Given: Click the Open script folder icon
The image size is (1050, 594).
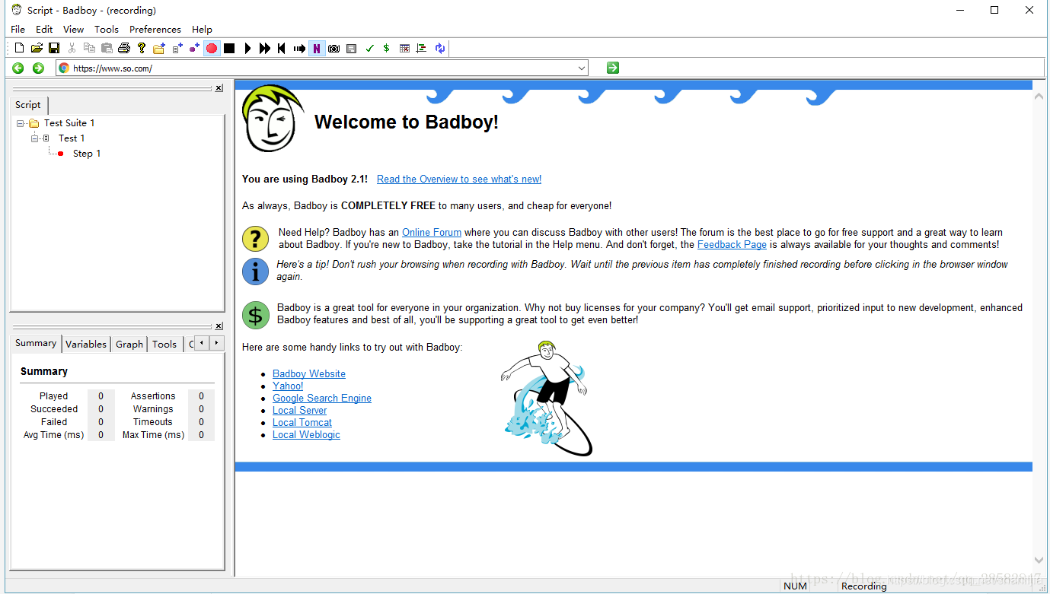Looking at the screenshot, I should pos(37,48).
